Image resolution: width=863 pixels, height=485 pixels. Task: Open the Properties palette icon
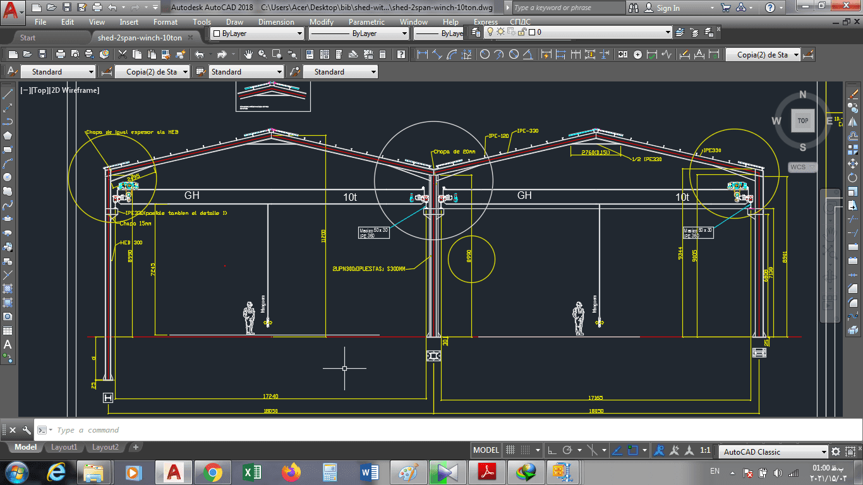310,54
